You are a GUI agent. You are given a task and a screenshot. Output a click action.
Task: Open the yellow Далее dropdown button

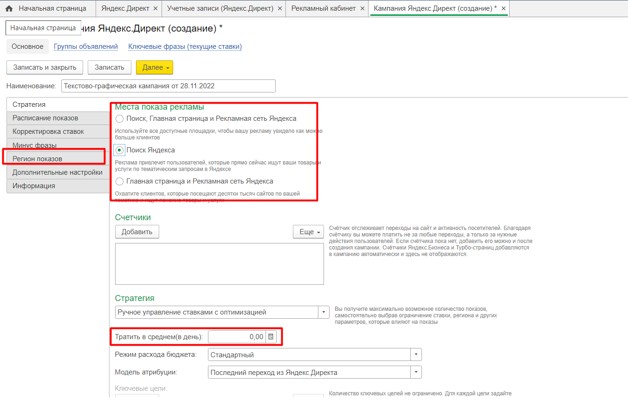(155, 67)
